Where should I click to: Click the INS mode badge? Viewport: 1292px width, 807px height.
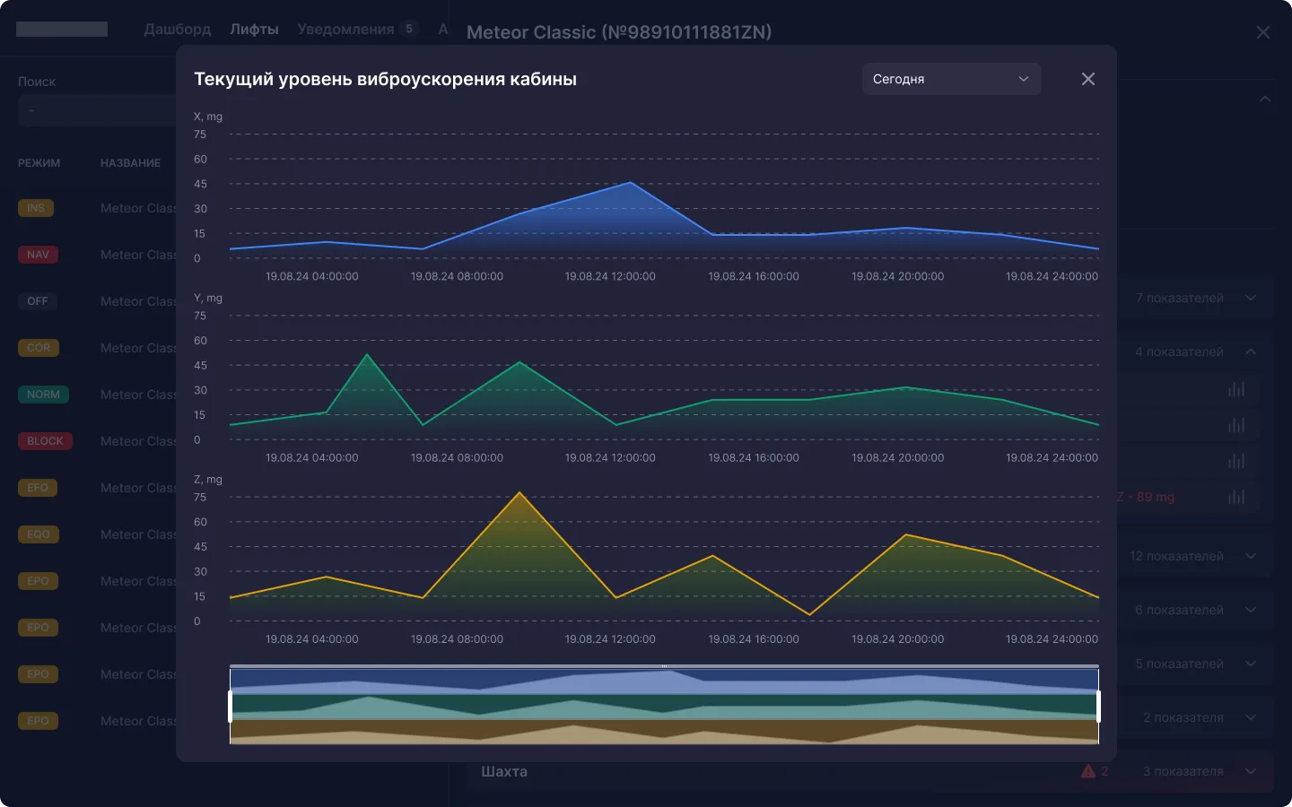click(36, 208)
